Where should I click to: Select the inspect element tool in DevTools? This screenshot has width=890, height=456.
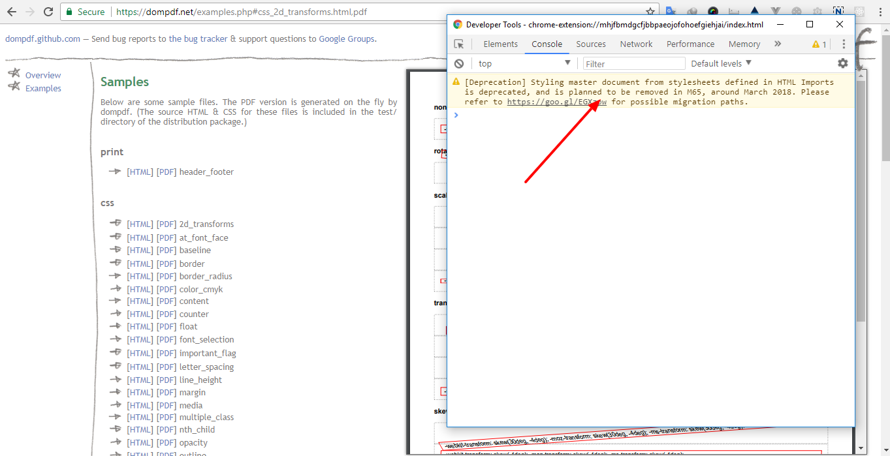[460, 44]
